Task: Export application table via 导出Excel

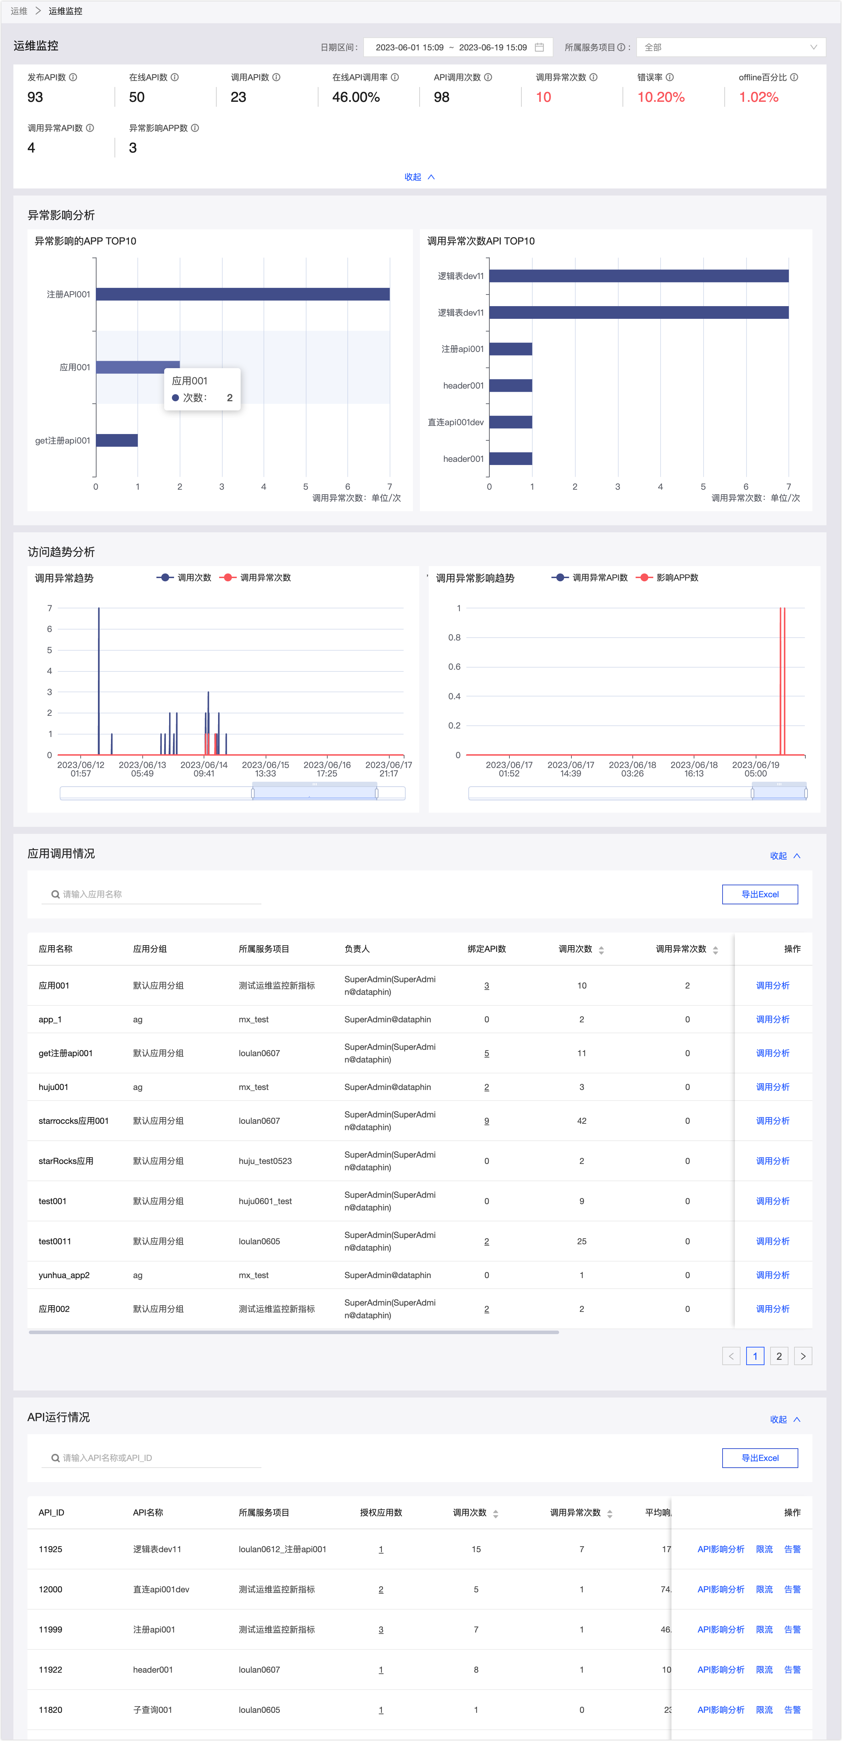Action: pos(760,894)
